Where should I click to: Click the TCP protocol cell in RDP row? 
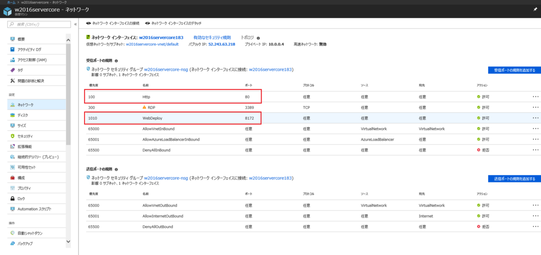pos(306,107)
